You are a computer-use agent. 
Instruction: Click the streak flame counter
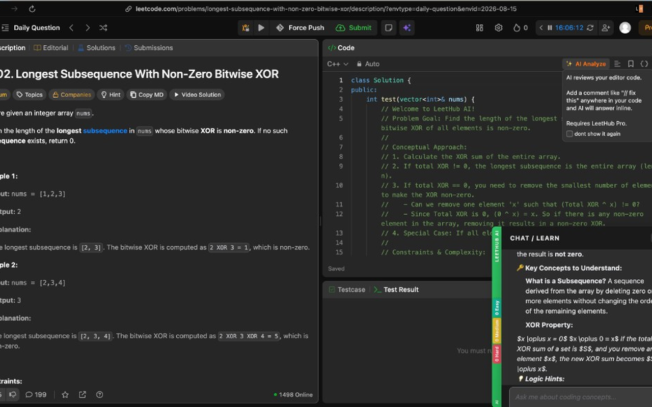tap(520, 28)
